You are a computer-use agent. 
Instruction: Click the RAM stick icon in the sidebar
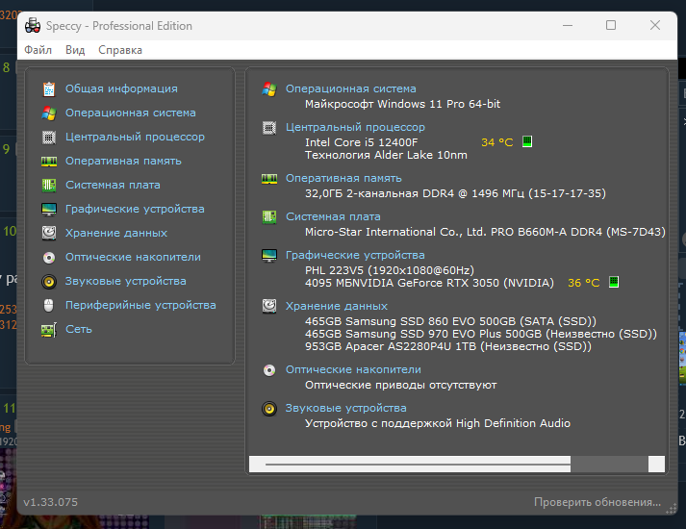(48, 162)
